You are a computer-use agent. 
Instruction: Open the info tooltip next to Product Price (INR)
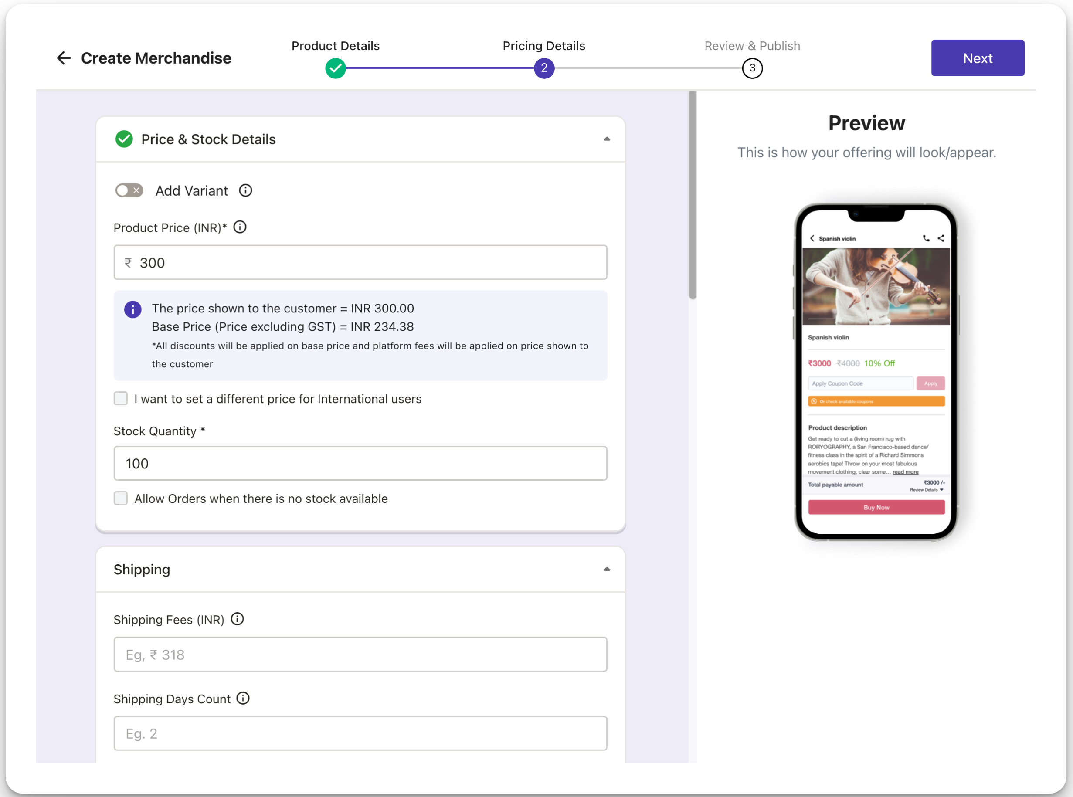[x=240, y=227]
